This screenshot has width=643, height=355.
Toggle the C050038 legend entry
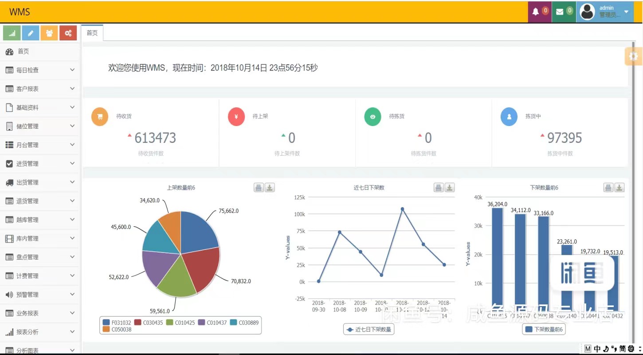click(117, 329)
